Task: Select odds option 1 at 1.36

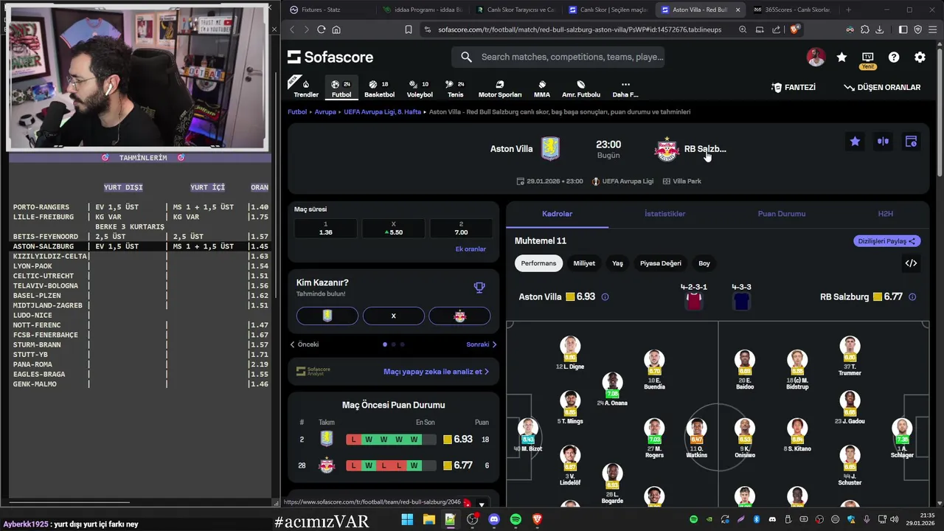Action: (325, 229)
